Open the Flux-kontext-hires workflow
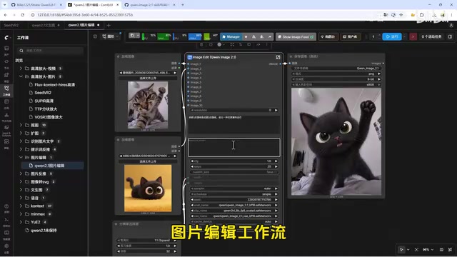 [54, 85]
